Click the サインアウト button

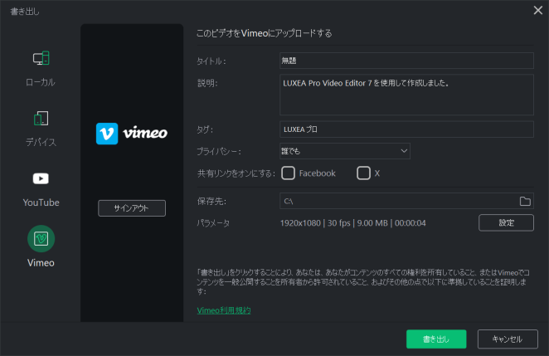tap(132, 208)
